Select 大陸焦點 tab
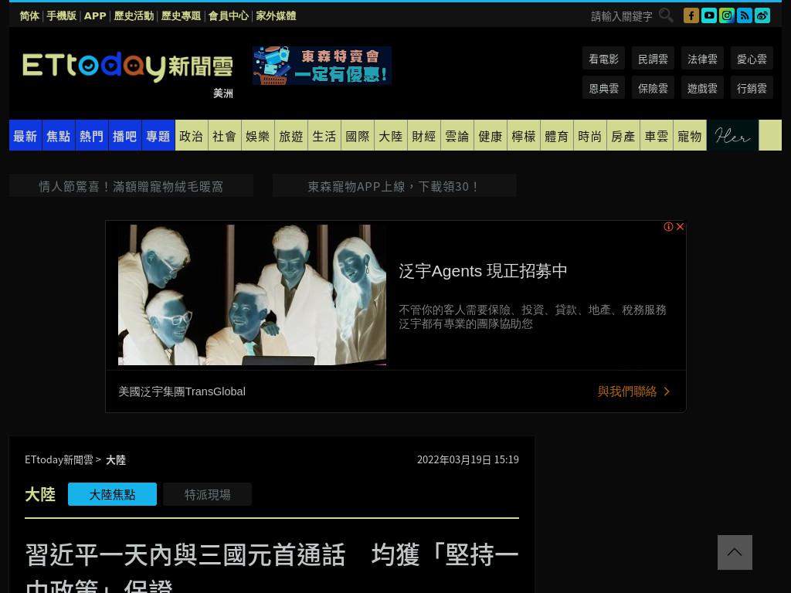Image resolution: width=791 pixels, height=593 pixels. 113,494
